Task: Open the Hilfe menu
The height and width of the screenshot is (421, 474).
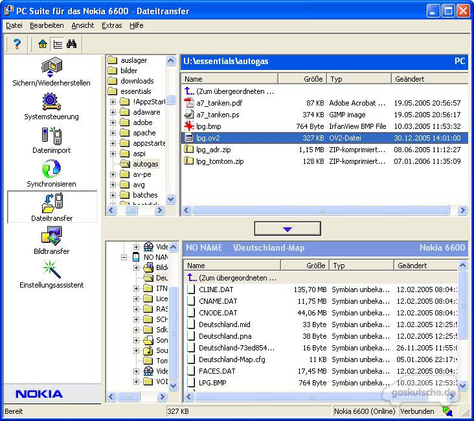Action: point(137,25)
